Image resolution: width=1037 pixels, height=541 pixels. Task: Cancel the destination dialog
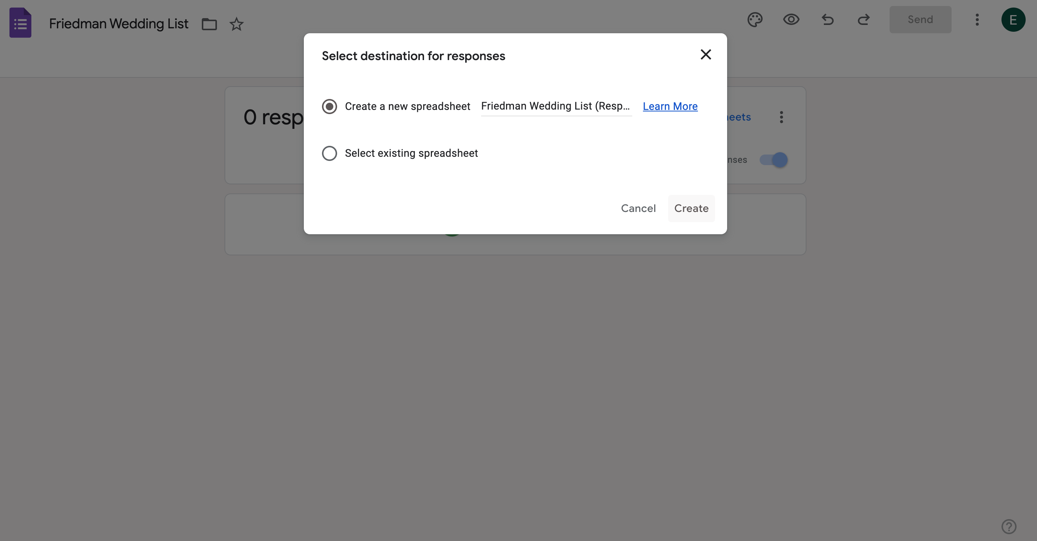pyautogui.click(x=638, y=208)
